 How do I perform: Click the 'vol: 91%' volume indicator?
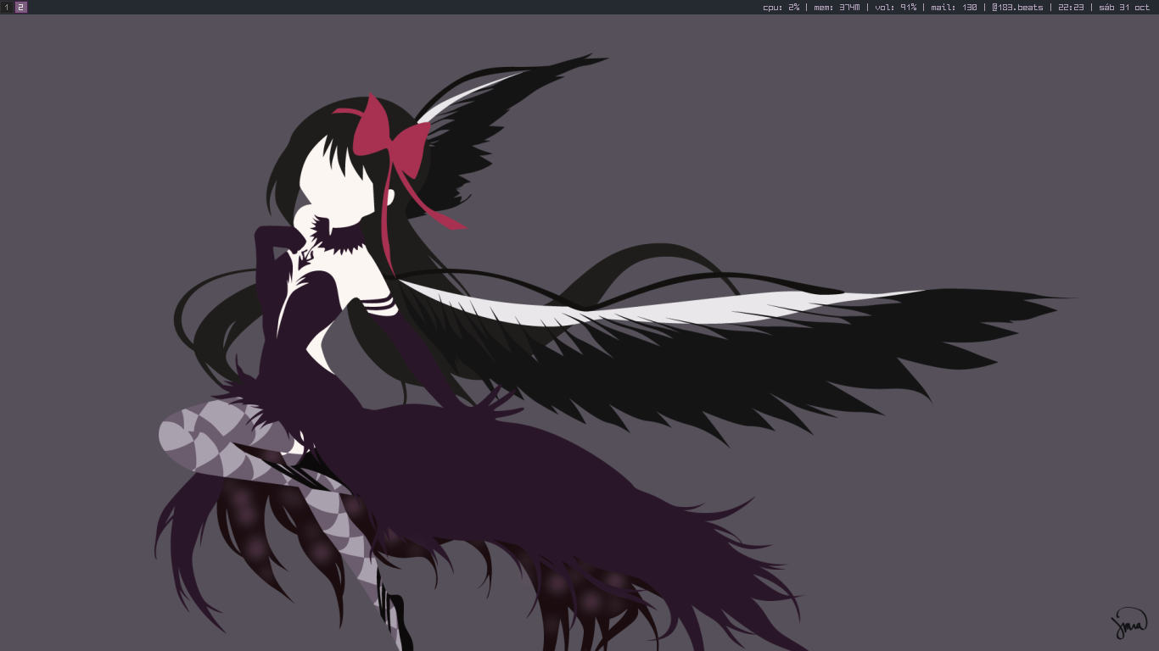896,7
